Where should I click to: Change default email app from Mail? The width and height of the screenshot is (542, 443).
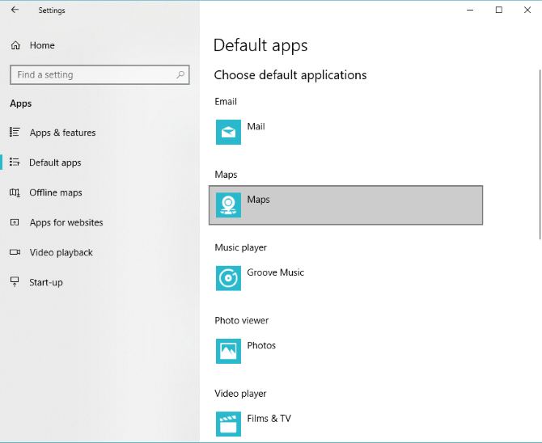(x=256, y=127)
